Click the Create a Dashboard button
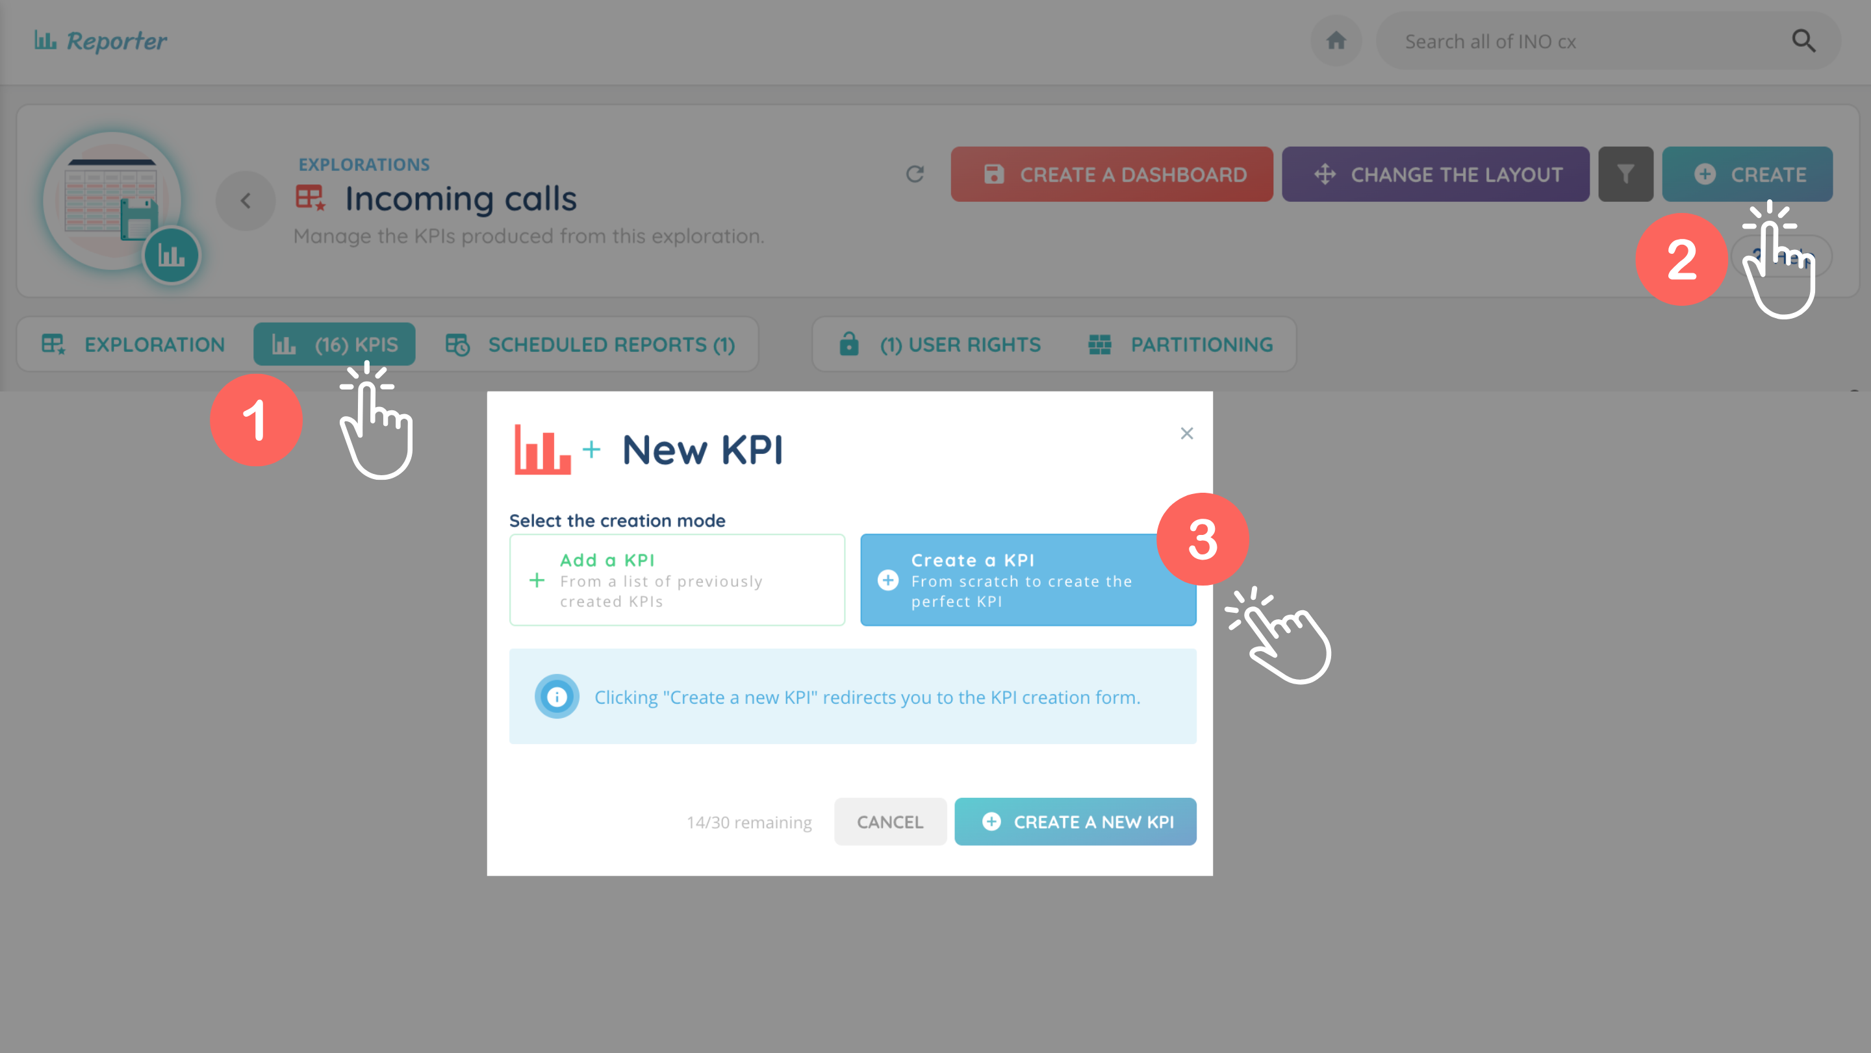 [1112, 174]
